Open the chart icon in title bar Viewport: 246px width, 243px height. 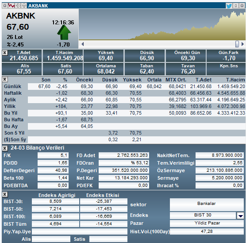pos(12,6)
